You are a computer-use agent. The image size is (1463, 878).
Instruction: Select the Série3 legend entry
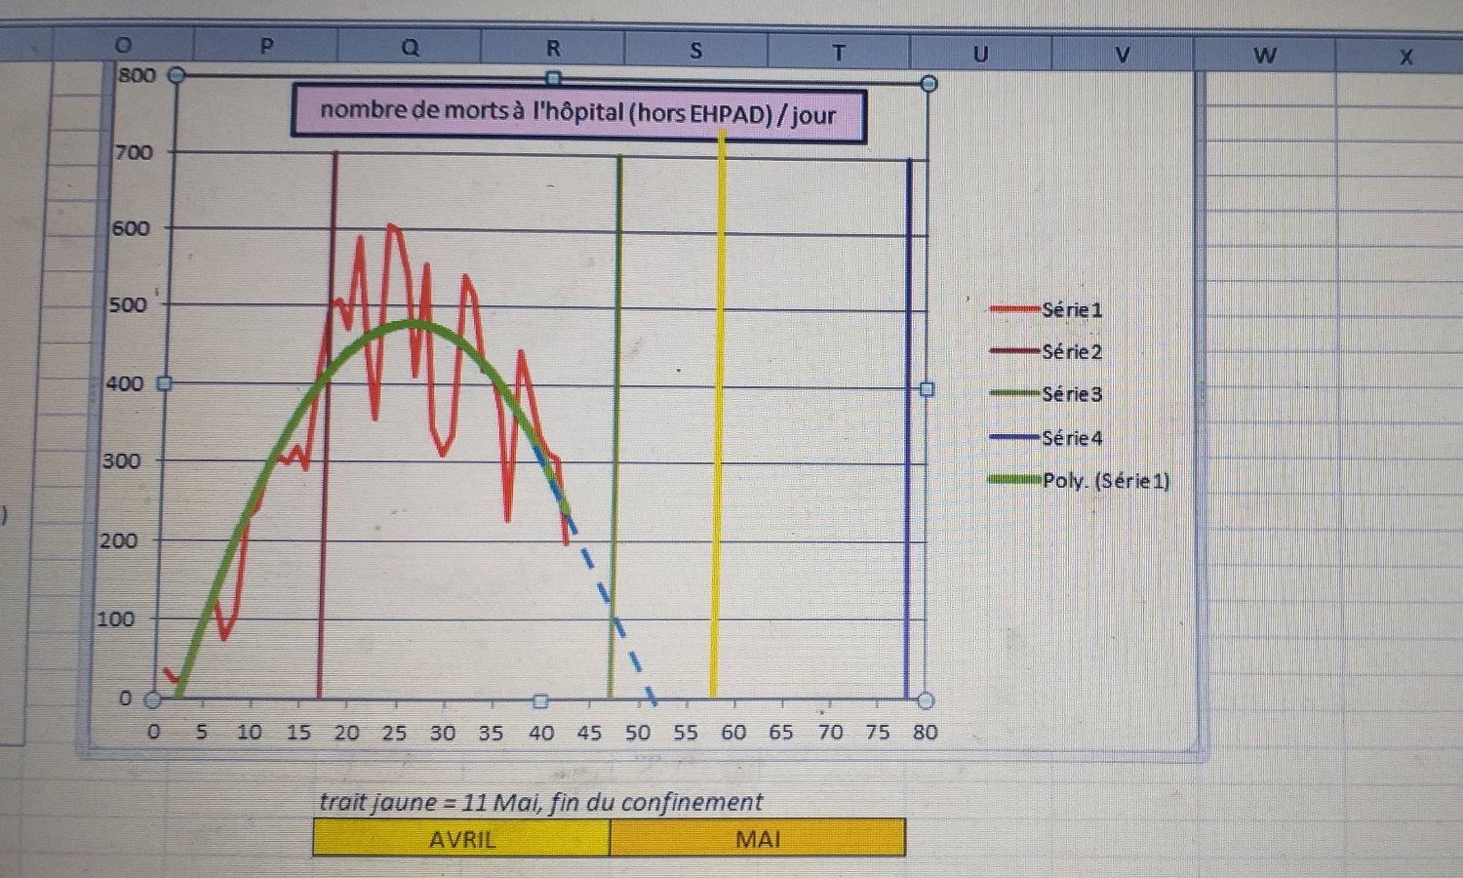pos(1071,394)
